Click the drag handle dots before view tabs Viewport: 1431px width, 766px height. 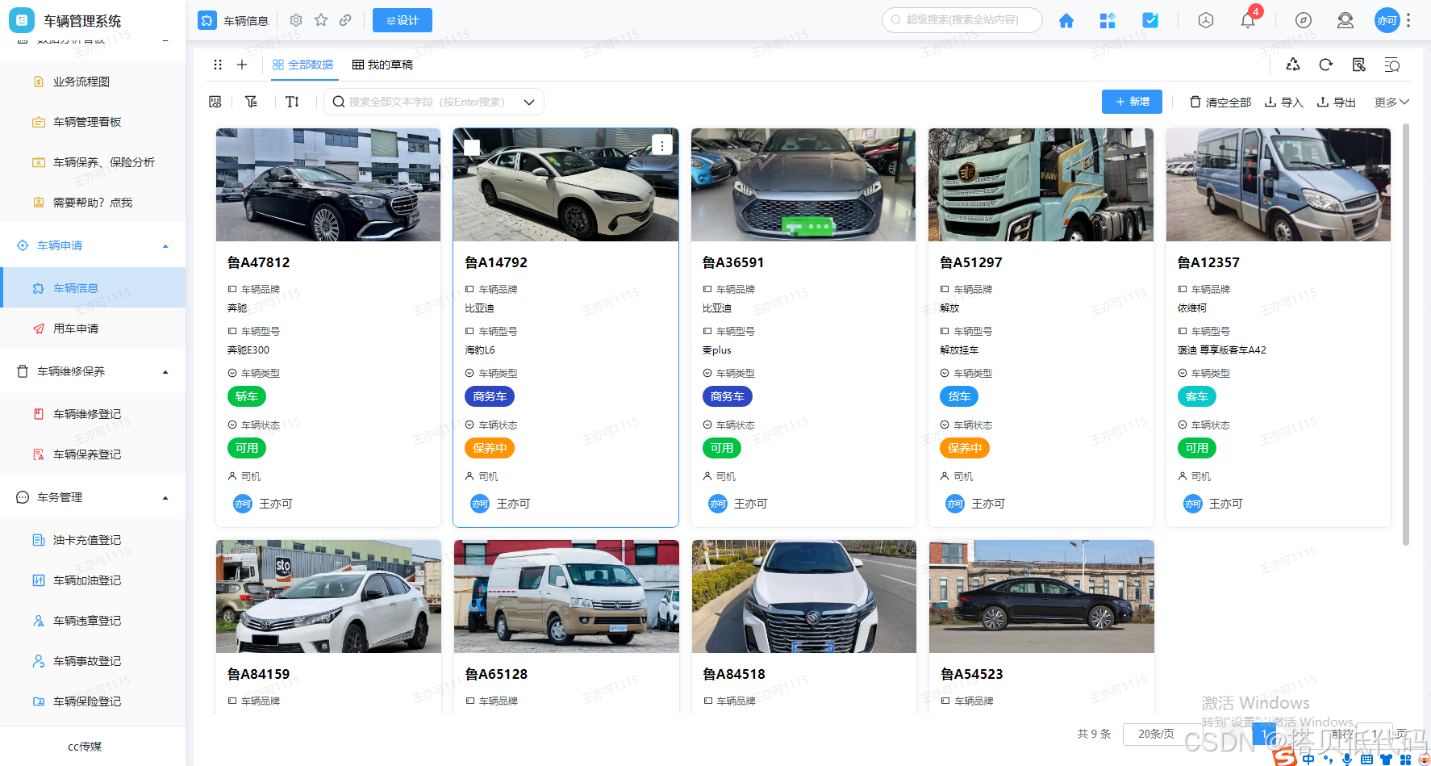pyautogui.click(x=218, y=65)
